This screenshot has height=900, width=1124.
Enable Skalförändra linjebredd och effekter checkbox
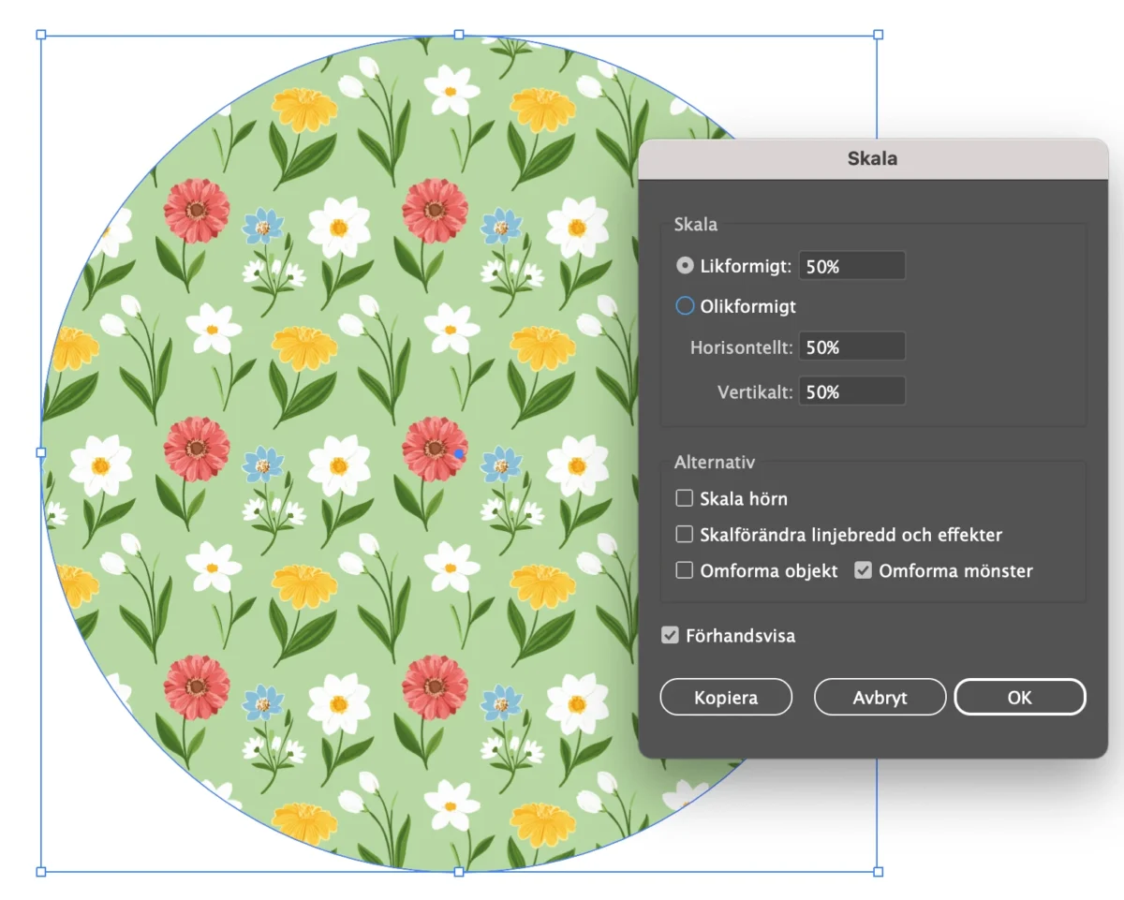(685, 535)
